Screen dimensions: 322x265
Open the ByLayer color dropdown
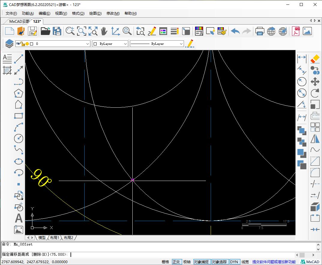click(125, 44)
